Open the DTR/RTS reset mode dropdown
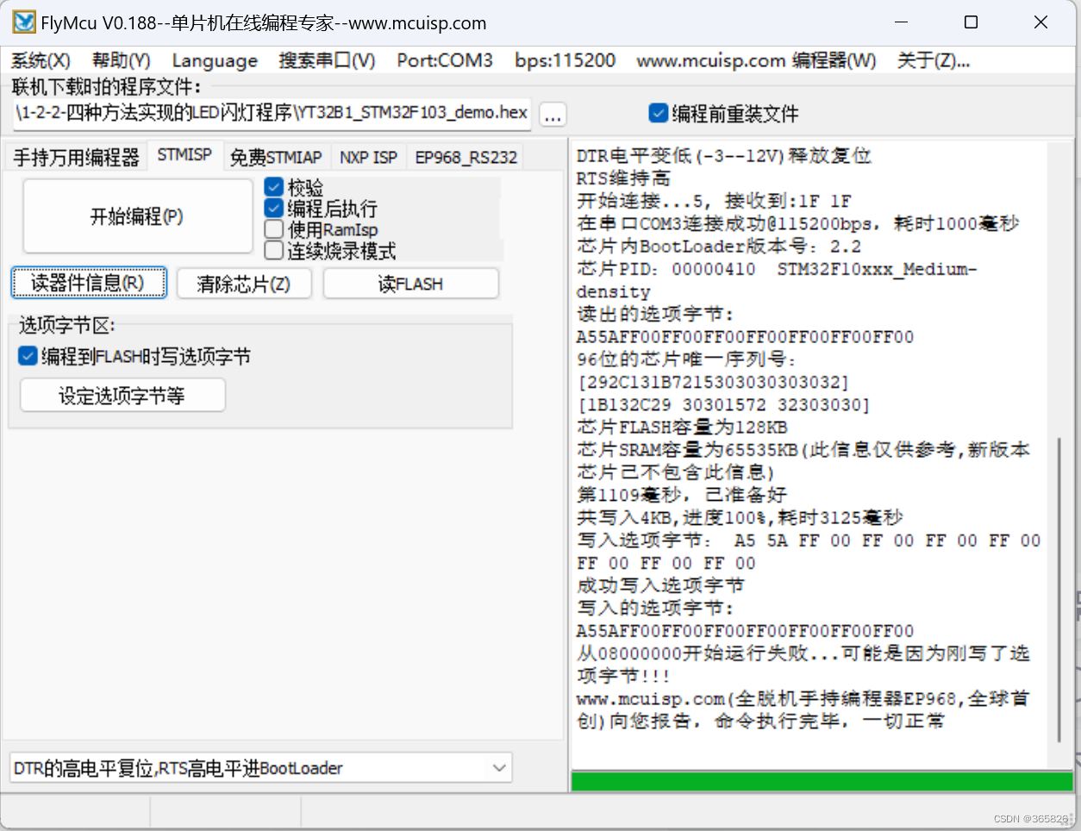1081x831 pixels. (261, 768)
